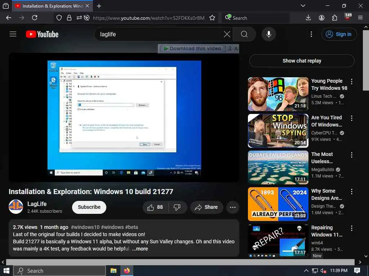Expand the list all tabs dropdown

(x=303, y=6)
